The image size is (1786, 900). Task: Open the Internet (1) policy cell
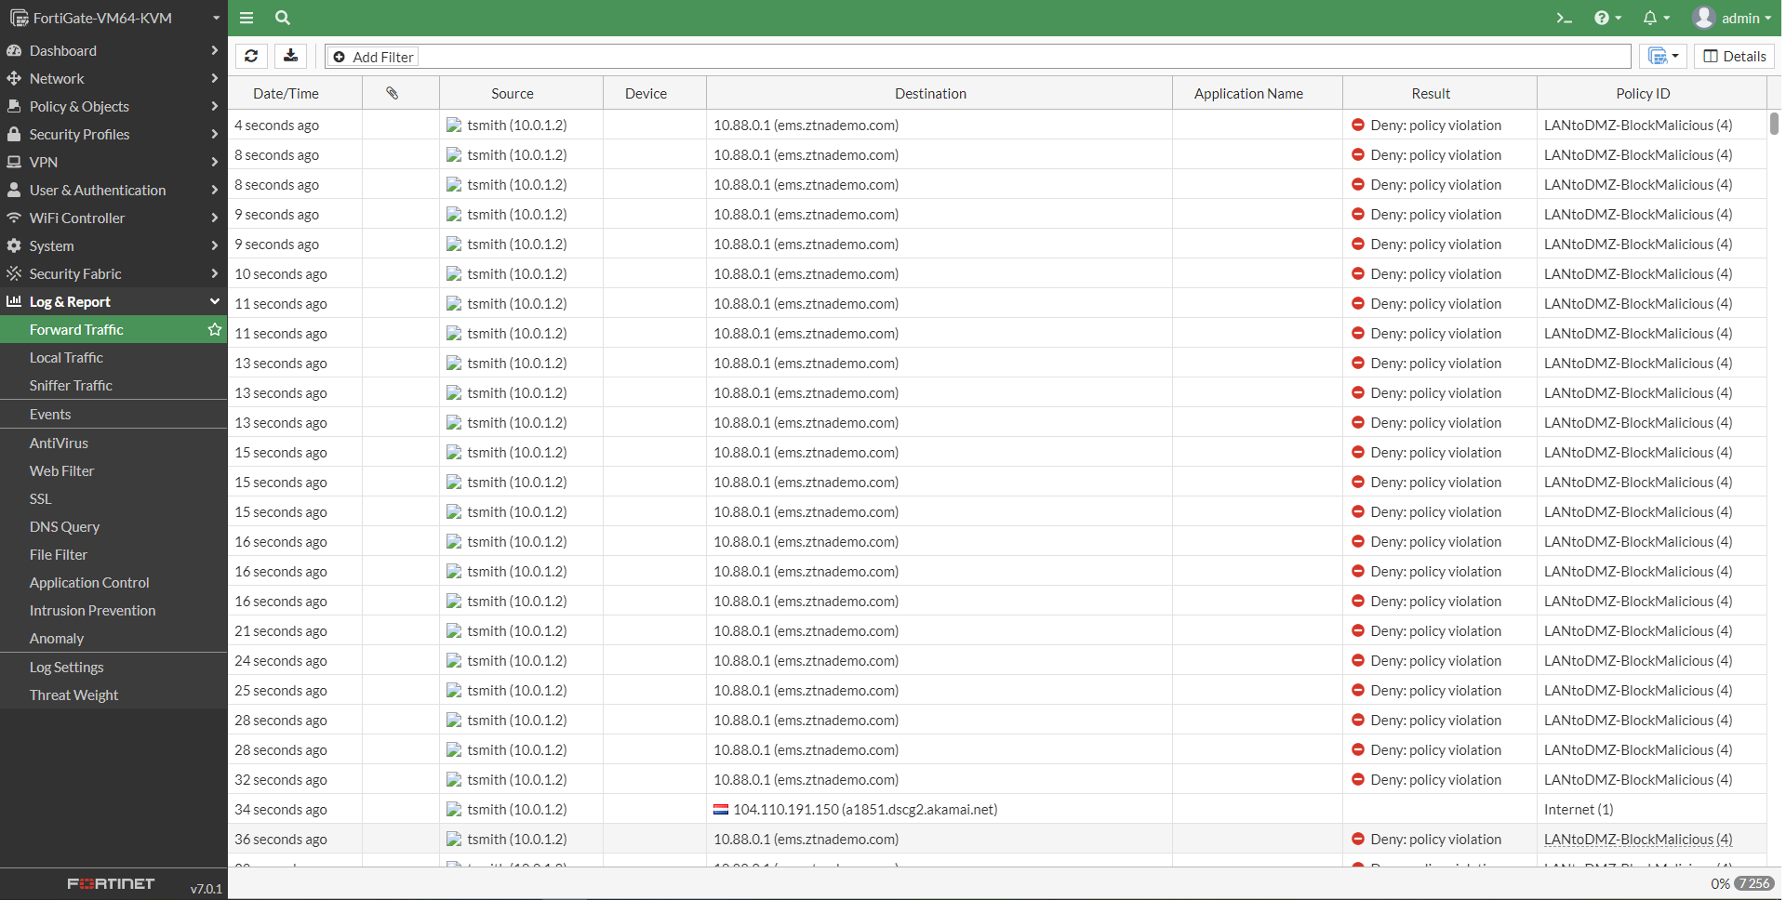coord(1652,809)
